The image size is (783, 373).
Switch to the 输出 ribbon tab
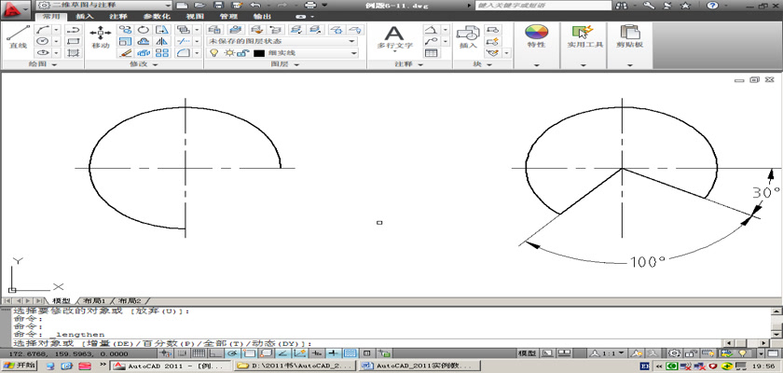[x=261, y=17]
